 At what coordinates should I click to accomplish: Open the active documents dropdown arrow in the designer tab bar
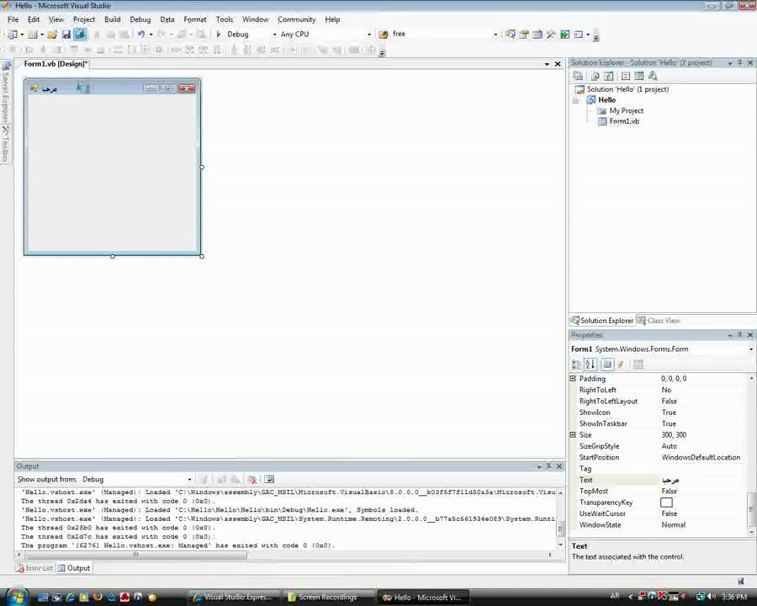(547, 64)
